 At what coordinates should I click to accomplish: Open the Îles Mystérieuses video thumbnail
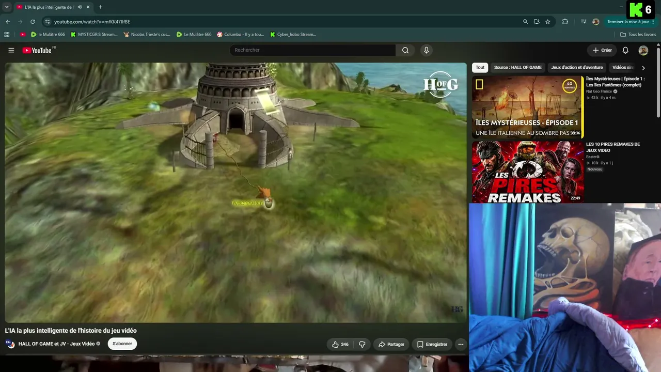click(x=527, y=107)
